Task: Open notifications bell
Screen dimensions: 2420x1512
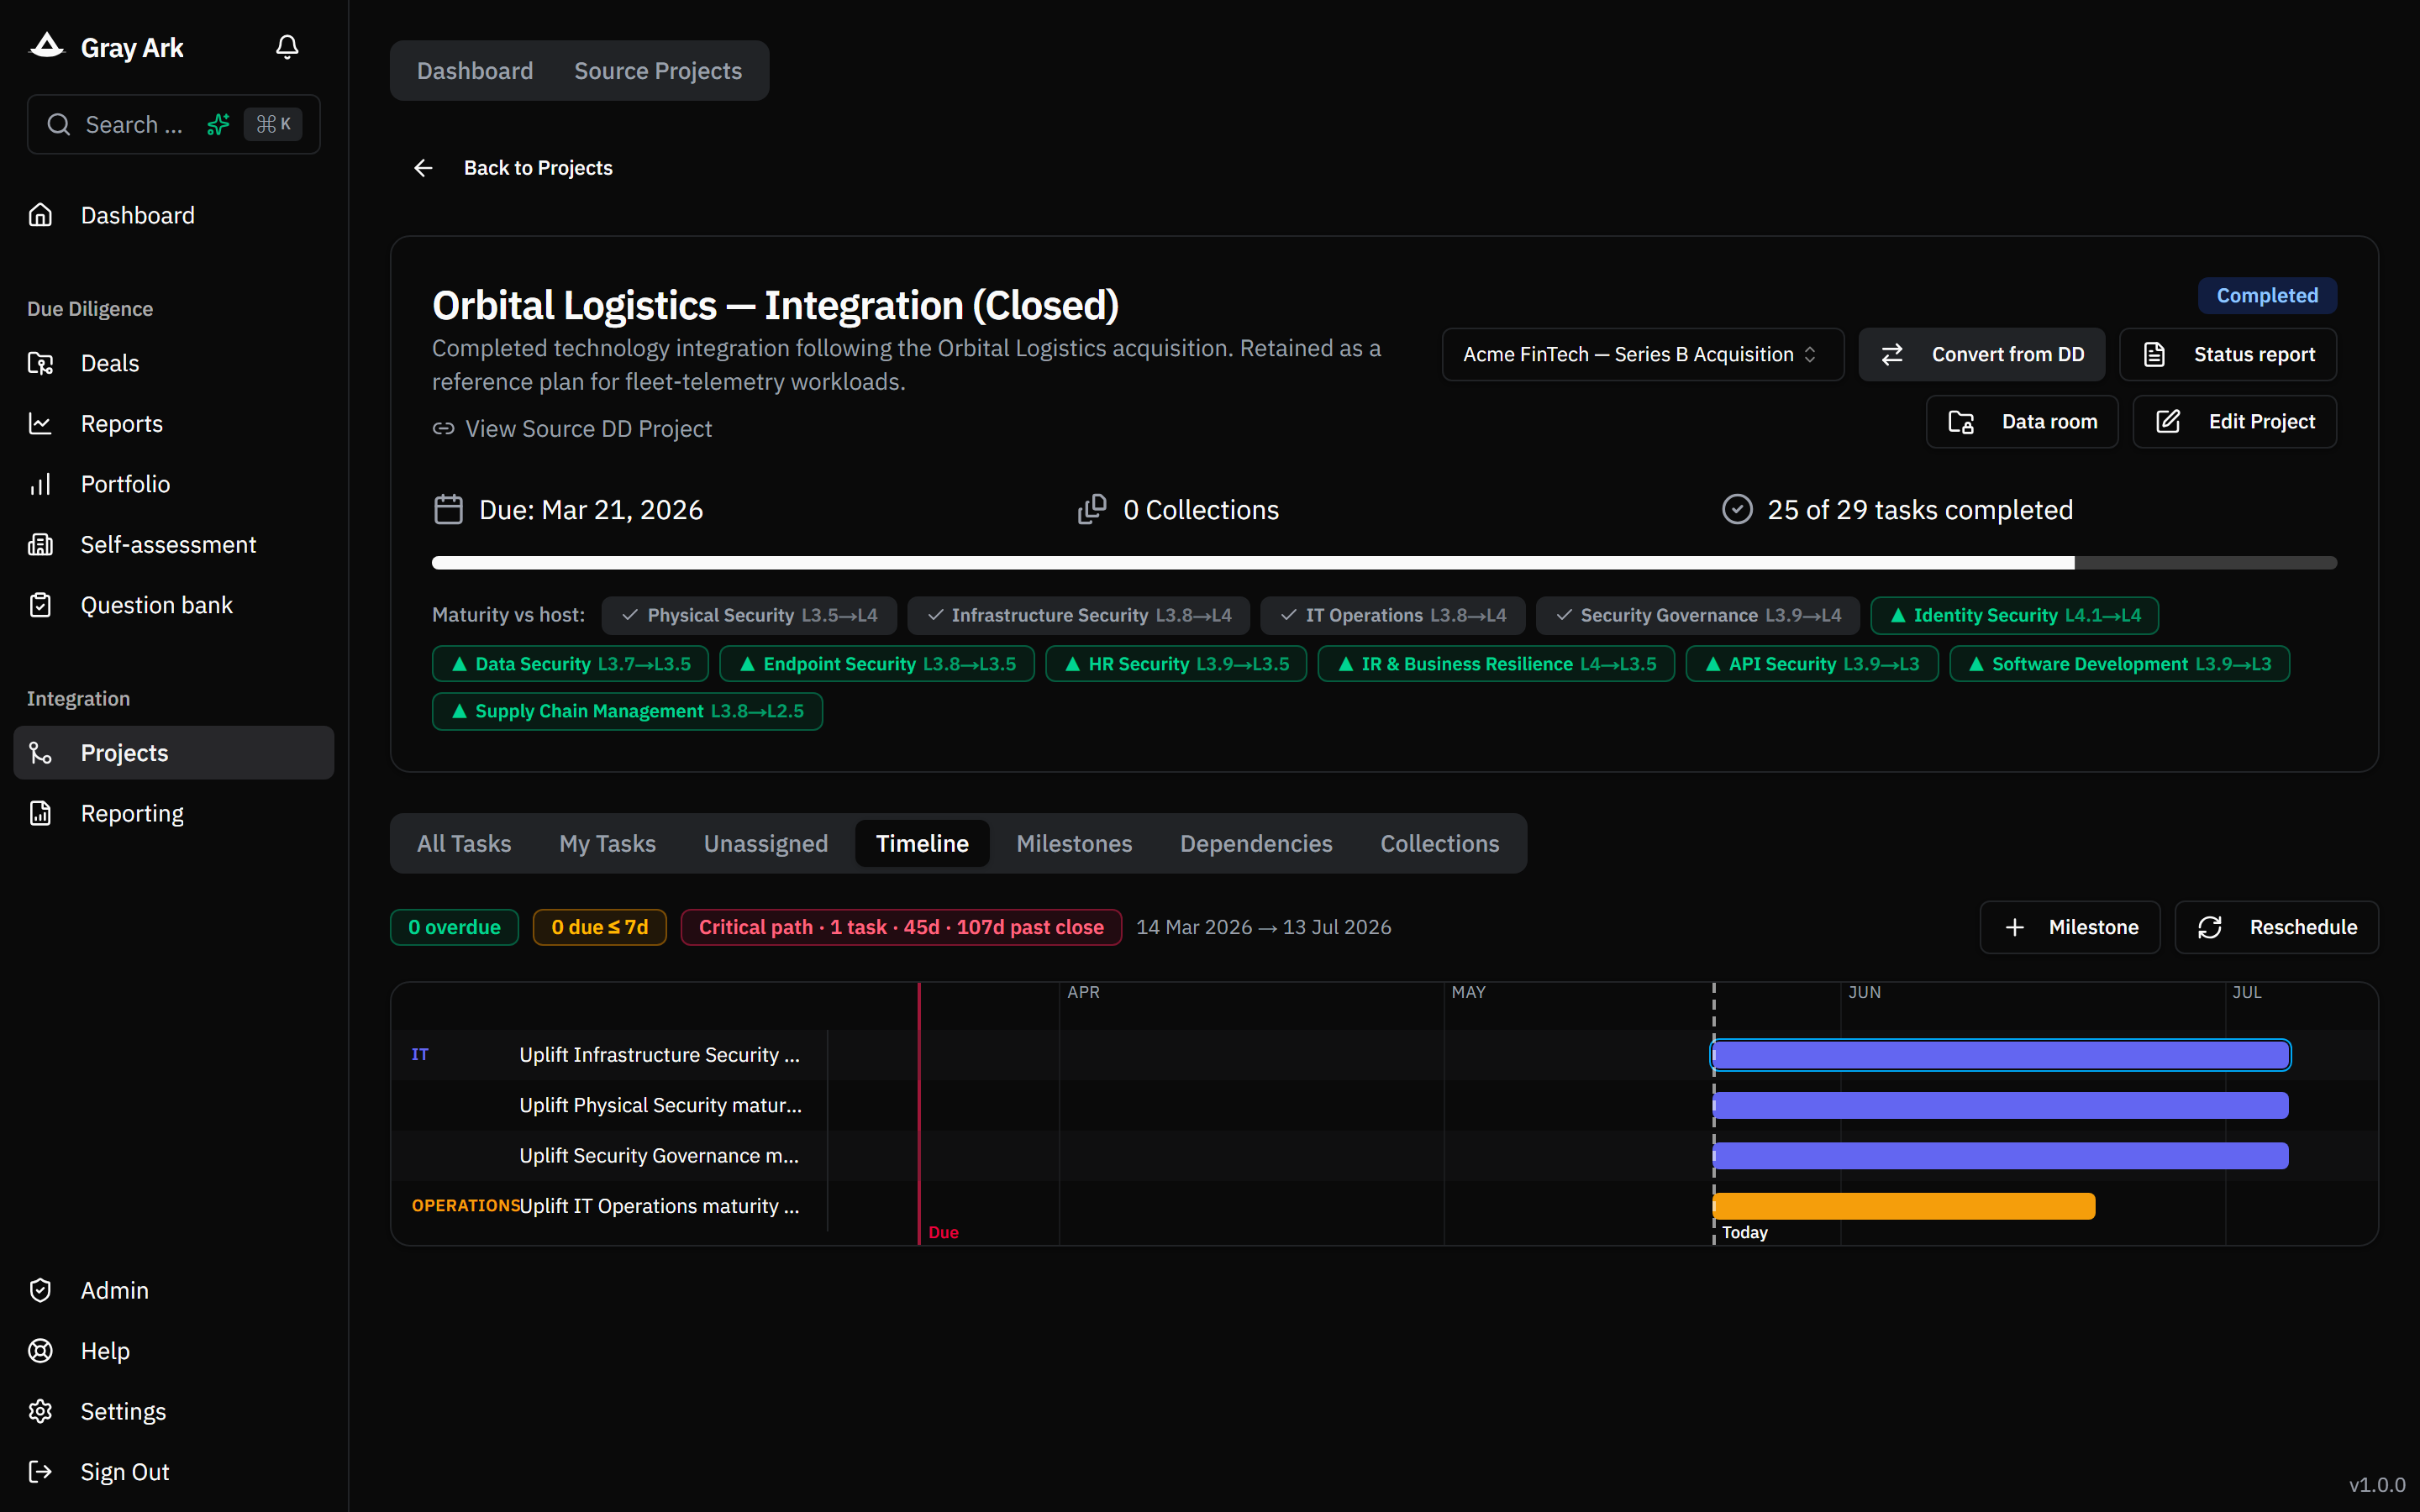Action: [287, 47]
